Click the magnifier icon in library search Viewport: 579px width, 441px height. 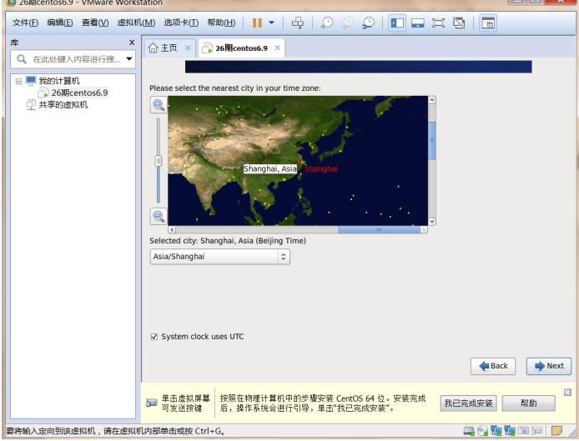click(x=22, y=59)
